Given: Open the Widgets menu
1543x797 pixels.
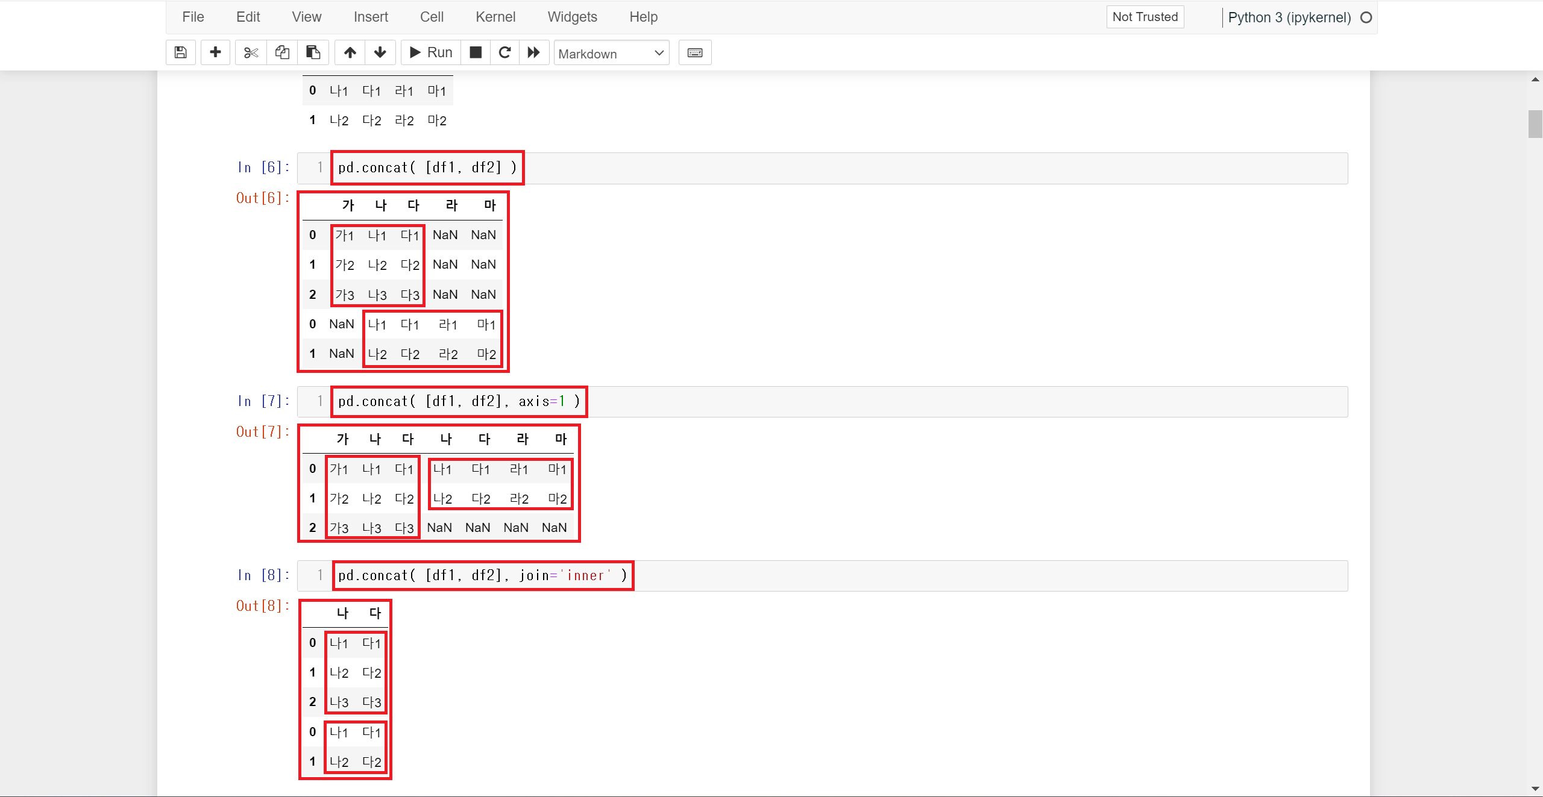Looking at the screenshot, I should 572,17.
